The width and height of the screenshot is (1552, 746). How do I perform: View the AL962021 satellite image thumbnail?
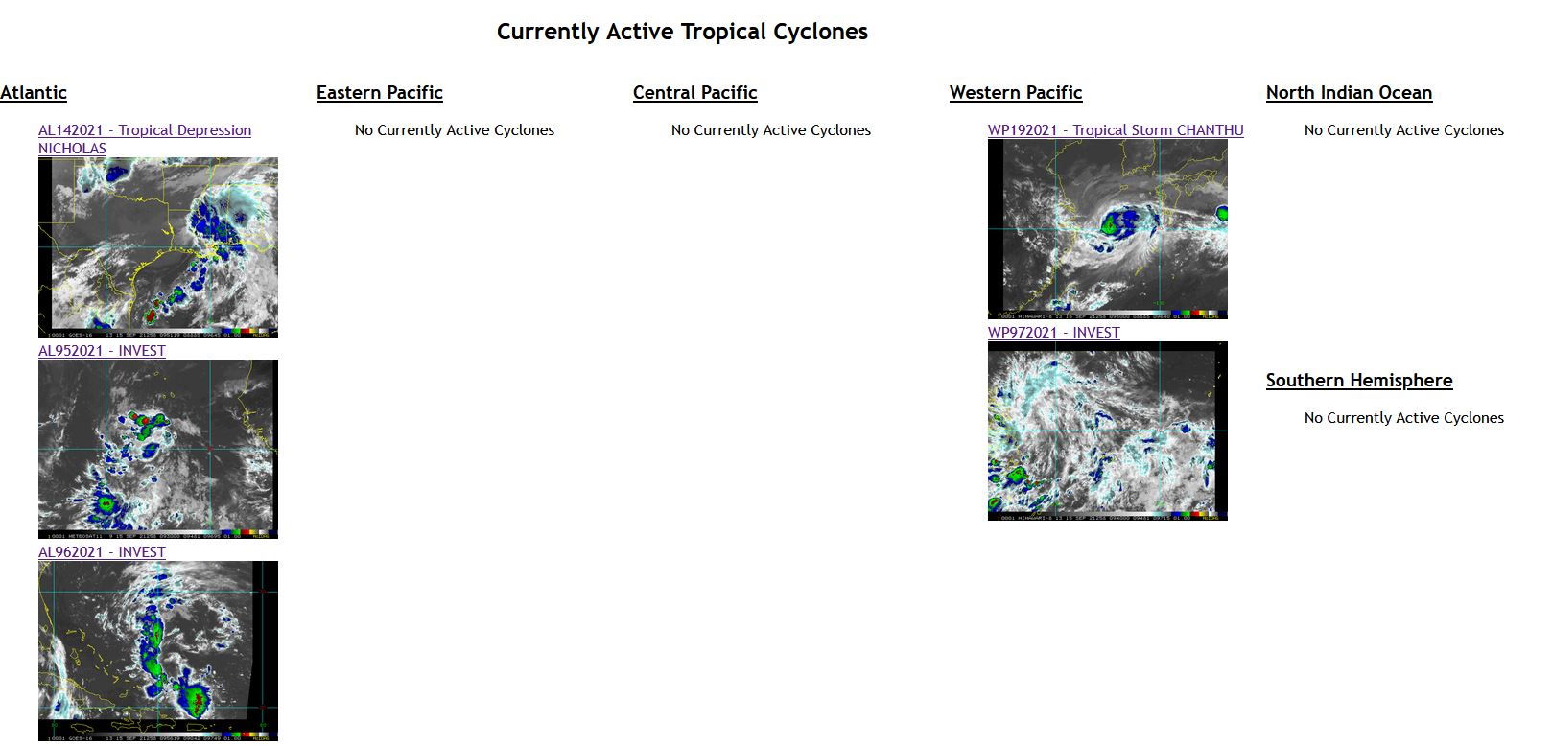point(158,651)
